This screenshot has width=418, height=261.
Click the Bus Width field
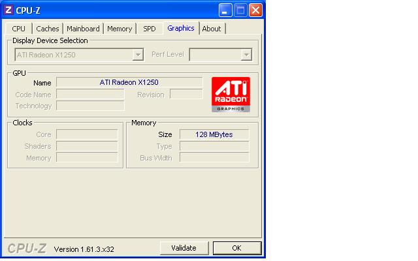coord(214,158)
